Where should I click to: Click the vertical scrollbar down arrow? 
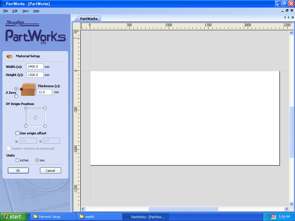(291, 204)
